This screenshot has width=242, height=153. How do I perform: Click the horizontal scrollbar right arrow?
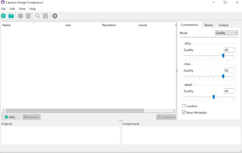(174, 110)
